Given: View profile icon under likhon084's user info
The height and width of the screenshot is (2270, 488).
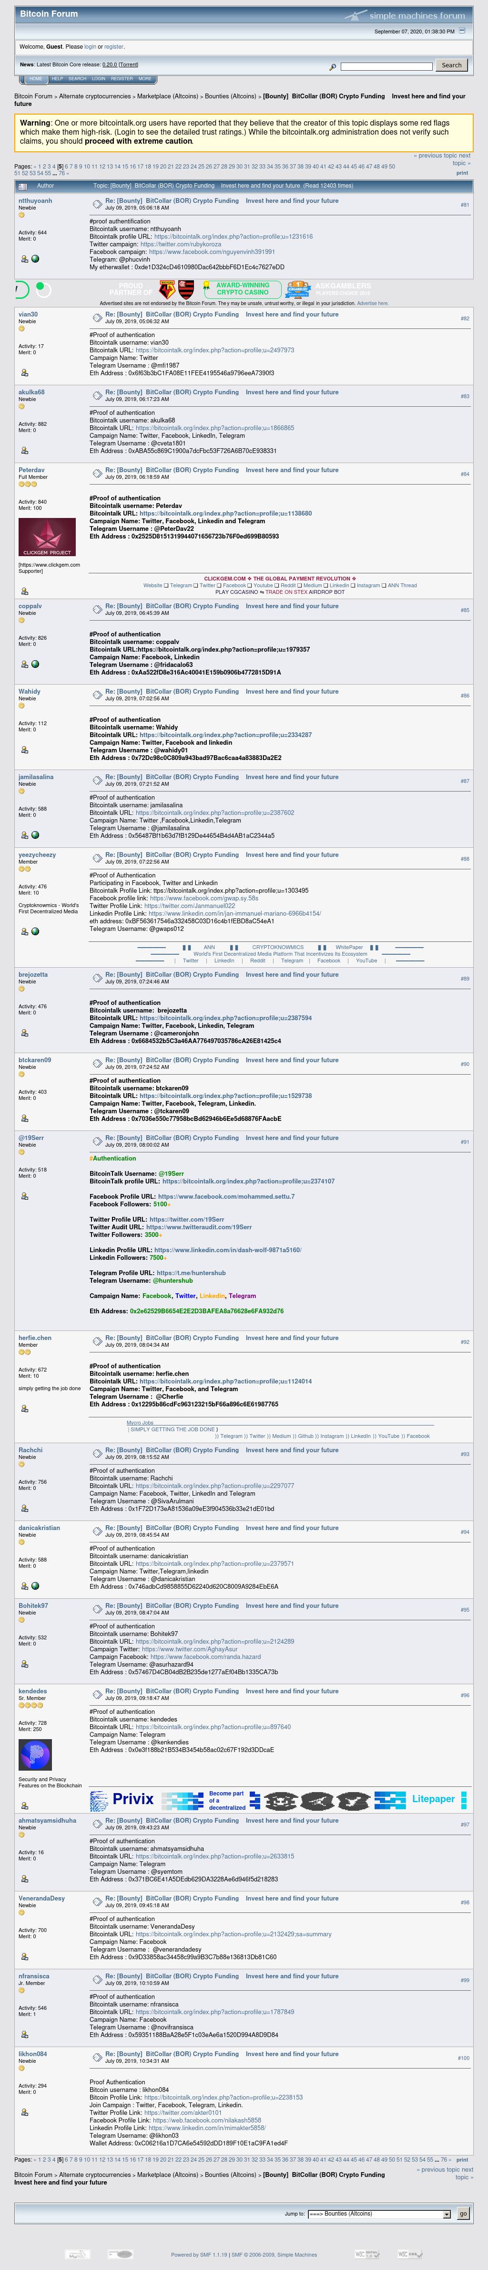Looking at the screenshot, I should 25,2112.
